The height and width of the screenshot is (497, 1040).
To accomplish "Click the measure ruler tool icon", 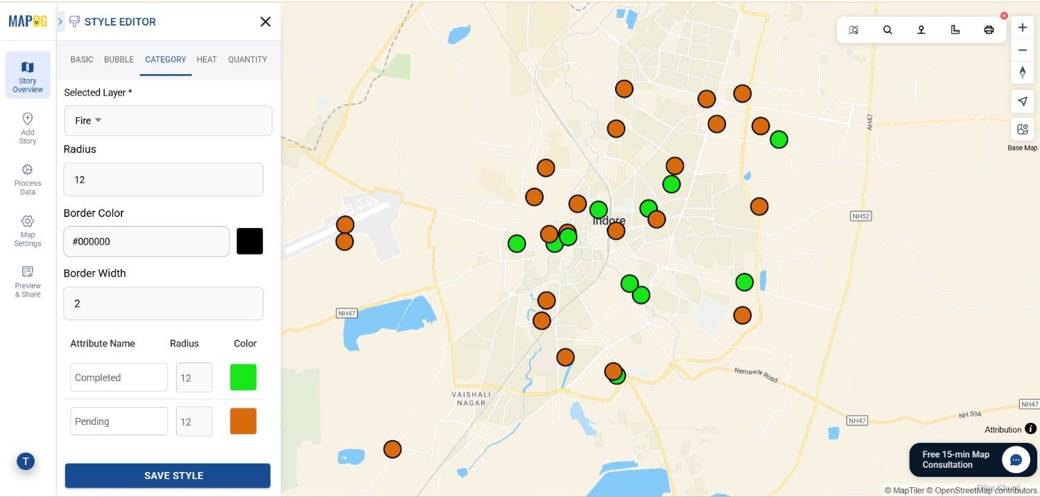I will point(955,30).
